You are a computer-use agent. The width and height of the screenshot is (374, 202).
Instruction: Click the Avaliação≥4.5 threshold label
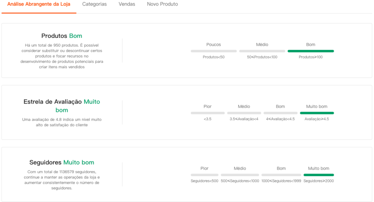coord(317,119)
